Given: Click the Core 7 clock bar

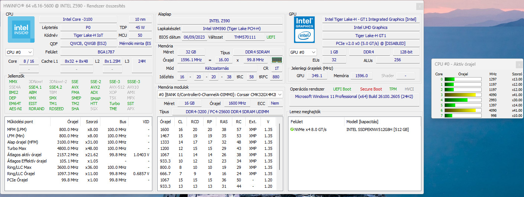Looking at the screenshot, I should (463, 115).
